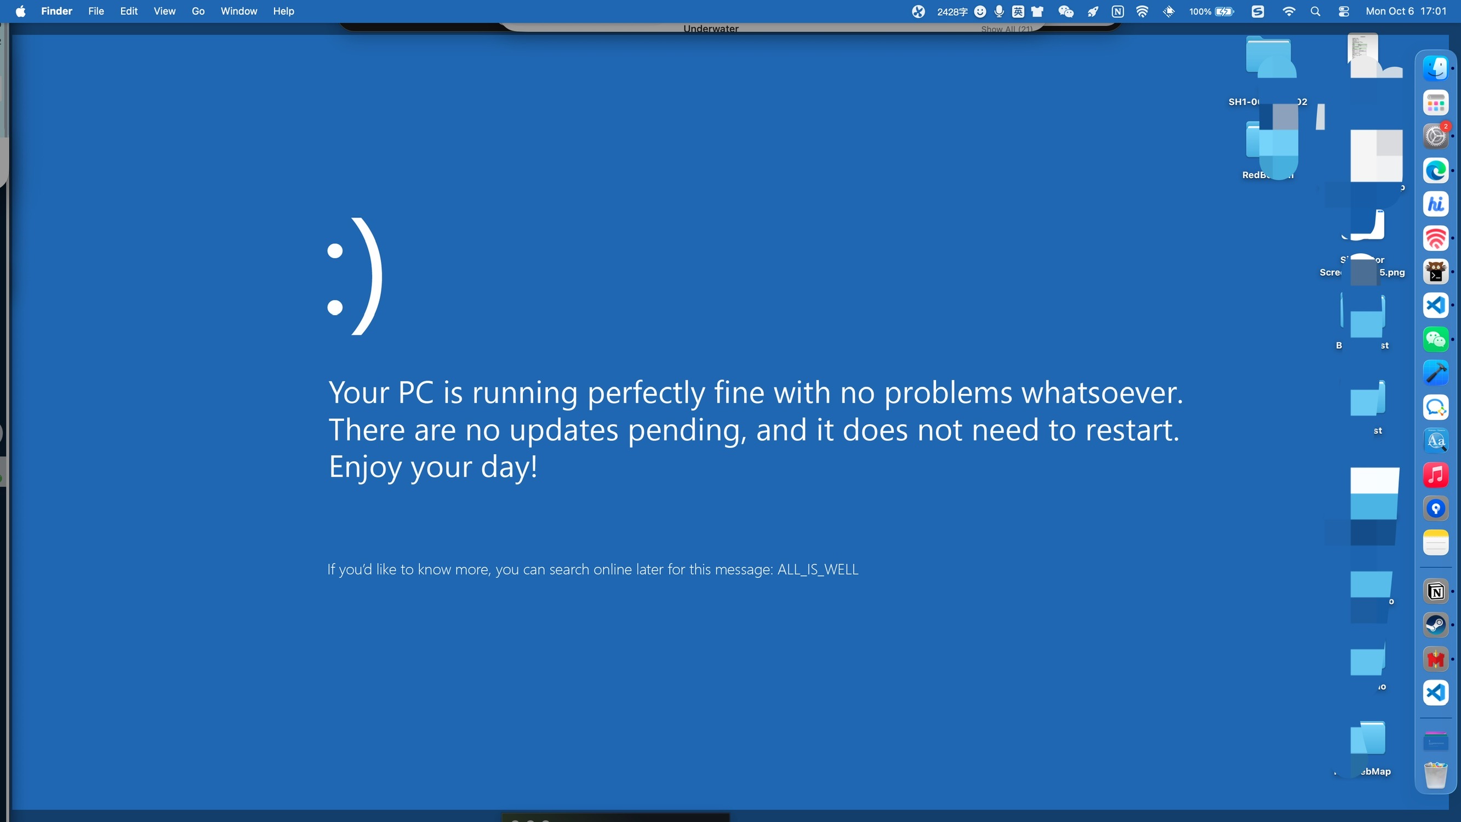
Task: Open the Window menu
Action: (x=238, y=12)
